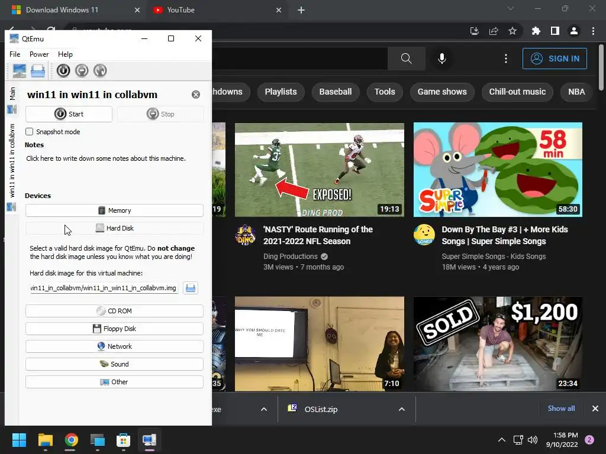This screenshot has height=454, width=606.
Task: Browse for hard disk image file
Action: 191,288
